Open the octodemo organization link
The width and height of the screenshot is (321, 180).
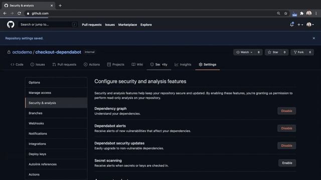[22, 52]
